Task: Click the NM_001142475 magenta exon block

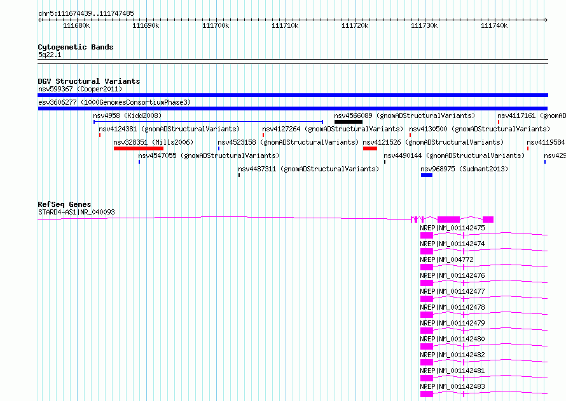Action: click(427, 235)
